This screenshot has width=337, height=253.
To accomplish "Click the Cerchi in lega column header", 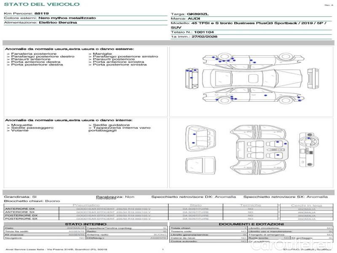I will [x=306, y=205].
